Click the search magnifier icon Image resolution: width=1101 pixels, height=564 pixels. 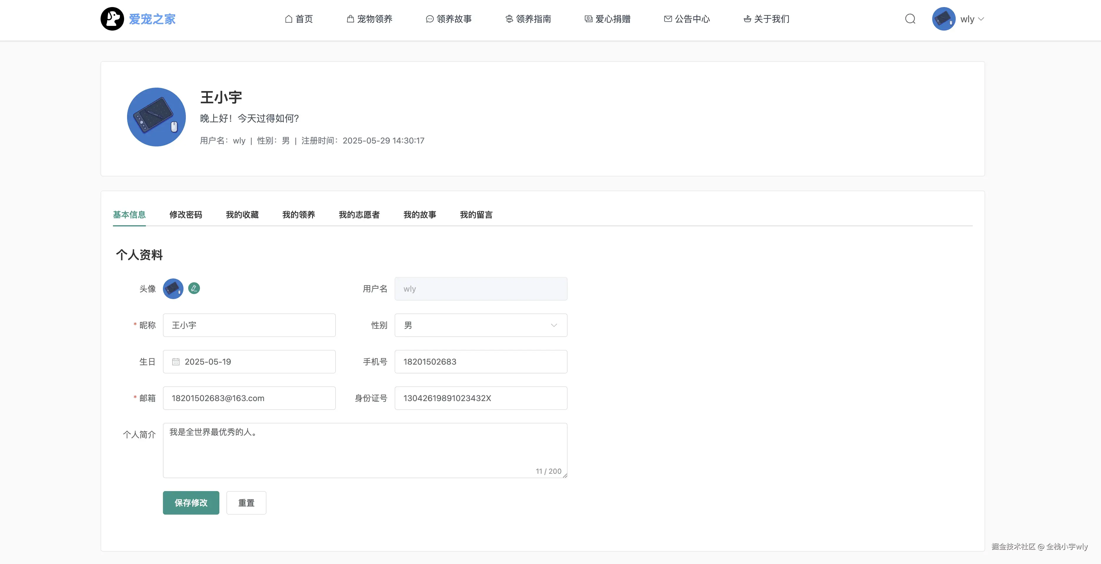coord(910,19)
